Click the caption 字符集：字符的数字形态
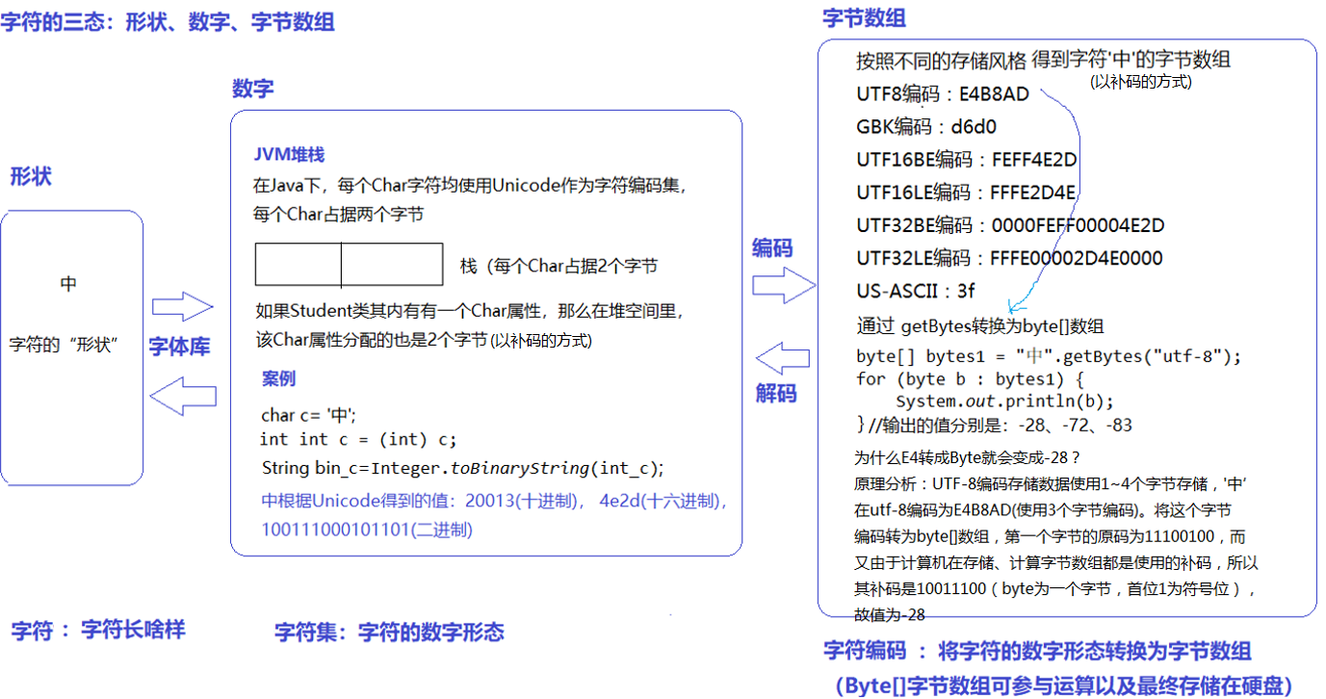The height and width of the screenshot is (699, 1326). [389, 633]
